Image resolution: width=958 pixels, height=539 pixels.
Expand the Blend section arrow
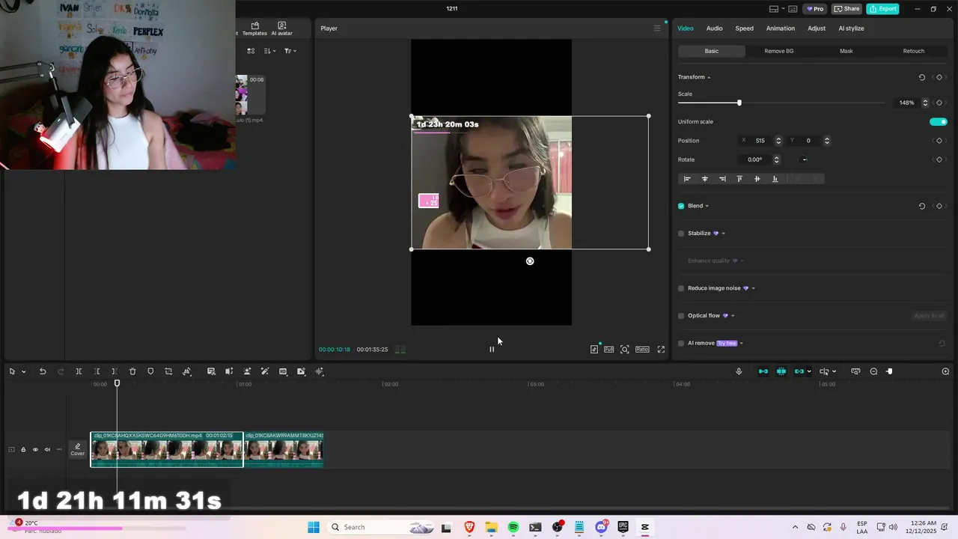pyautogui.click(x=707, y=206)
